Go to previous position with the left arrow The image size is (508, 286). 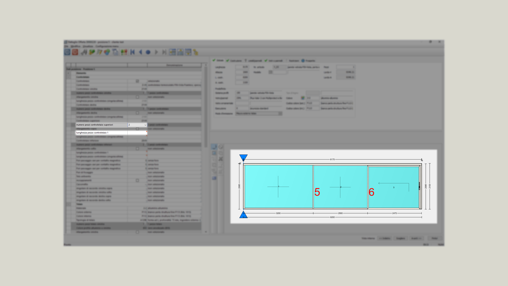(140, 52)
